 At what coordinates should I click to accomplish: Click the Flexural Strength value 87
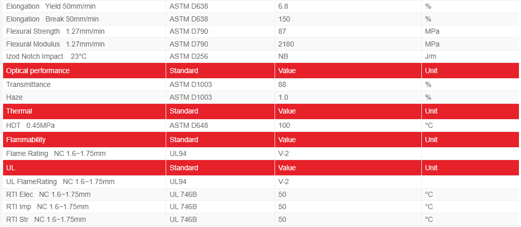pos(282,31)
